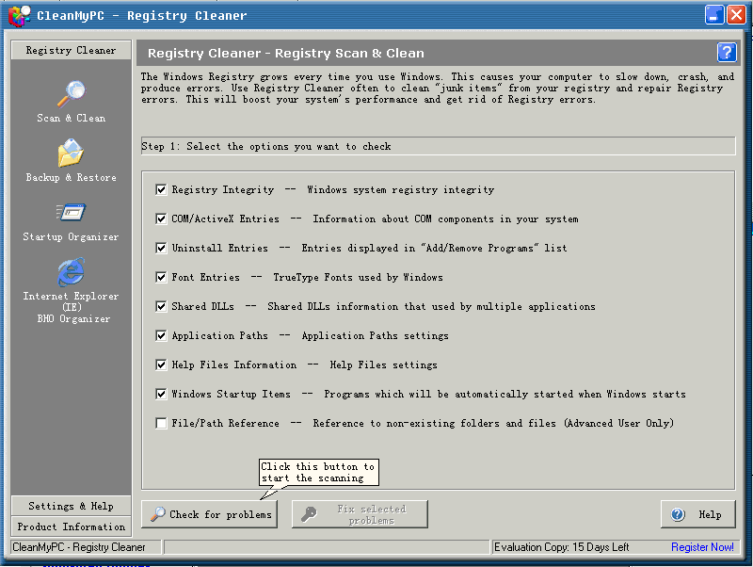The height and width of the screenshot is (567, 753).
Task: Click the Help button at bottom right
Action: point(697,514)
